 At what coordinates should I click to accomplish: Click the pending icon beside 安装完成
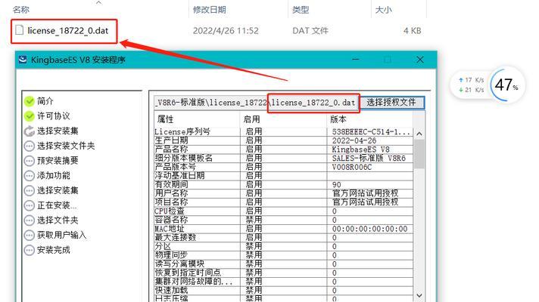click(30, 250)
